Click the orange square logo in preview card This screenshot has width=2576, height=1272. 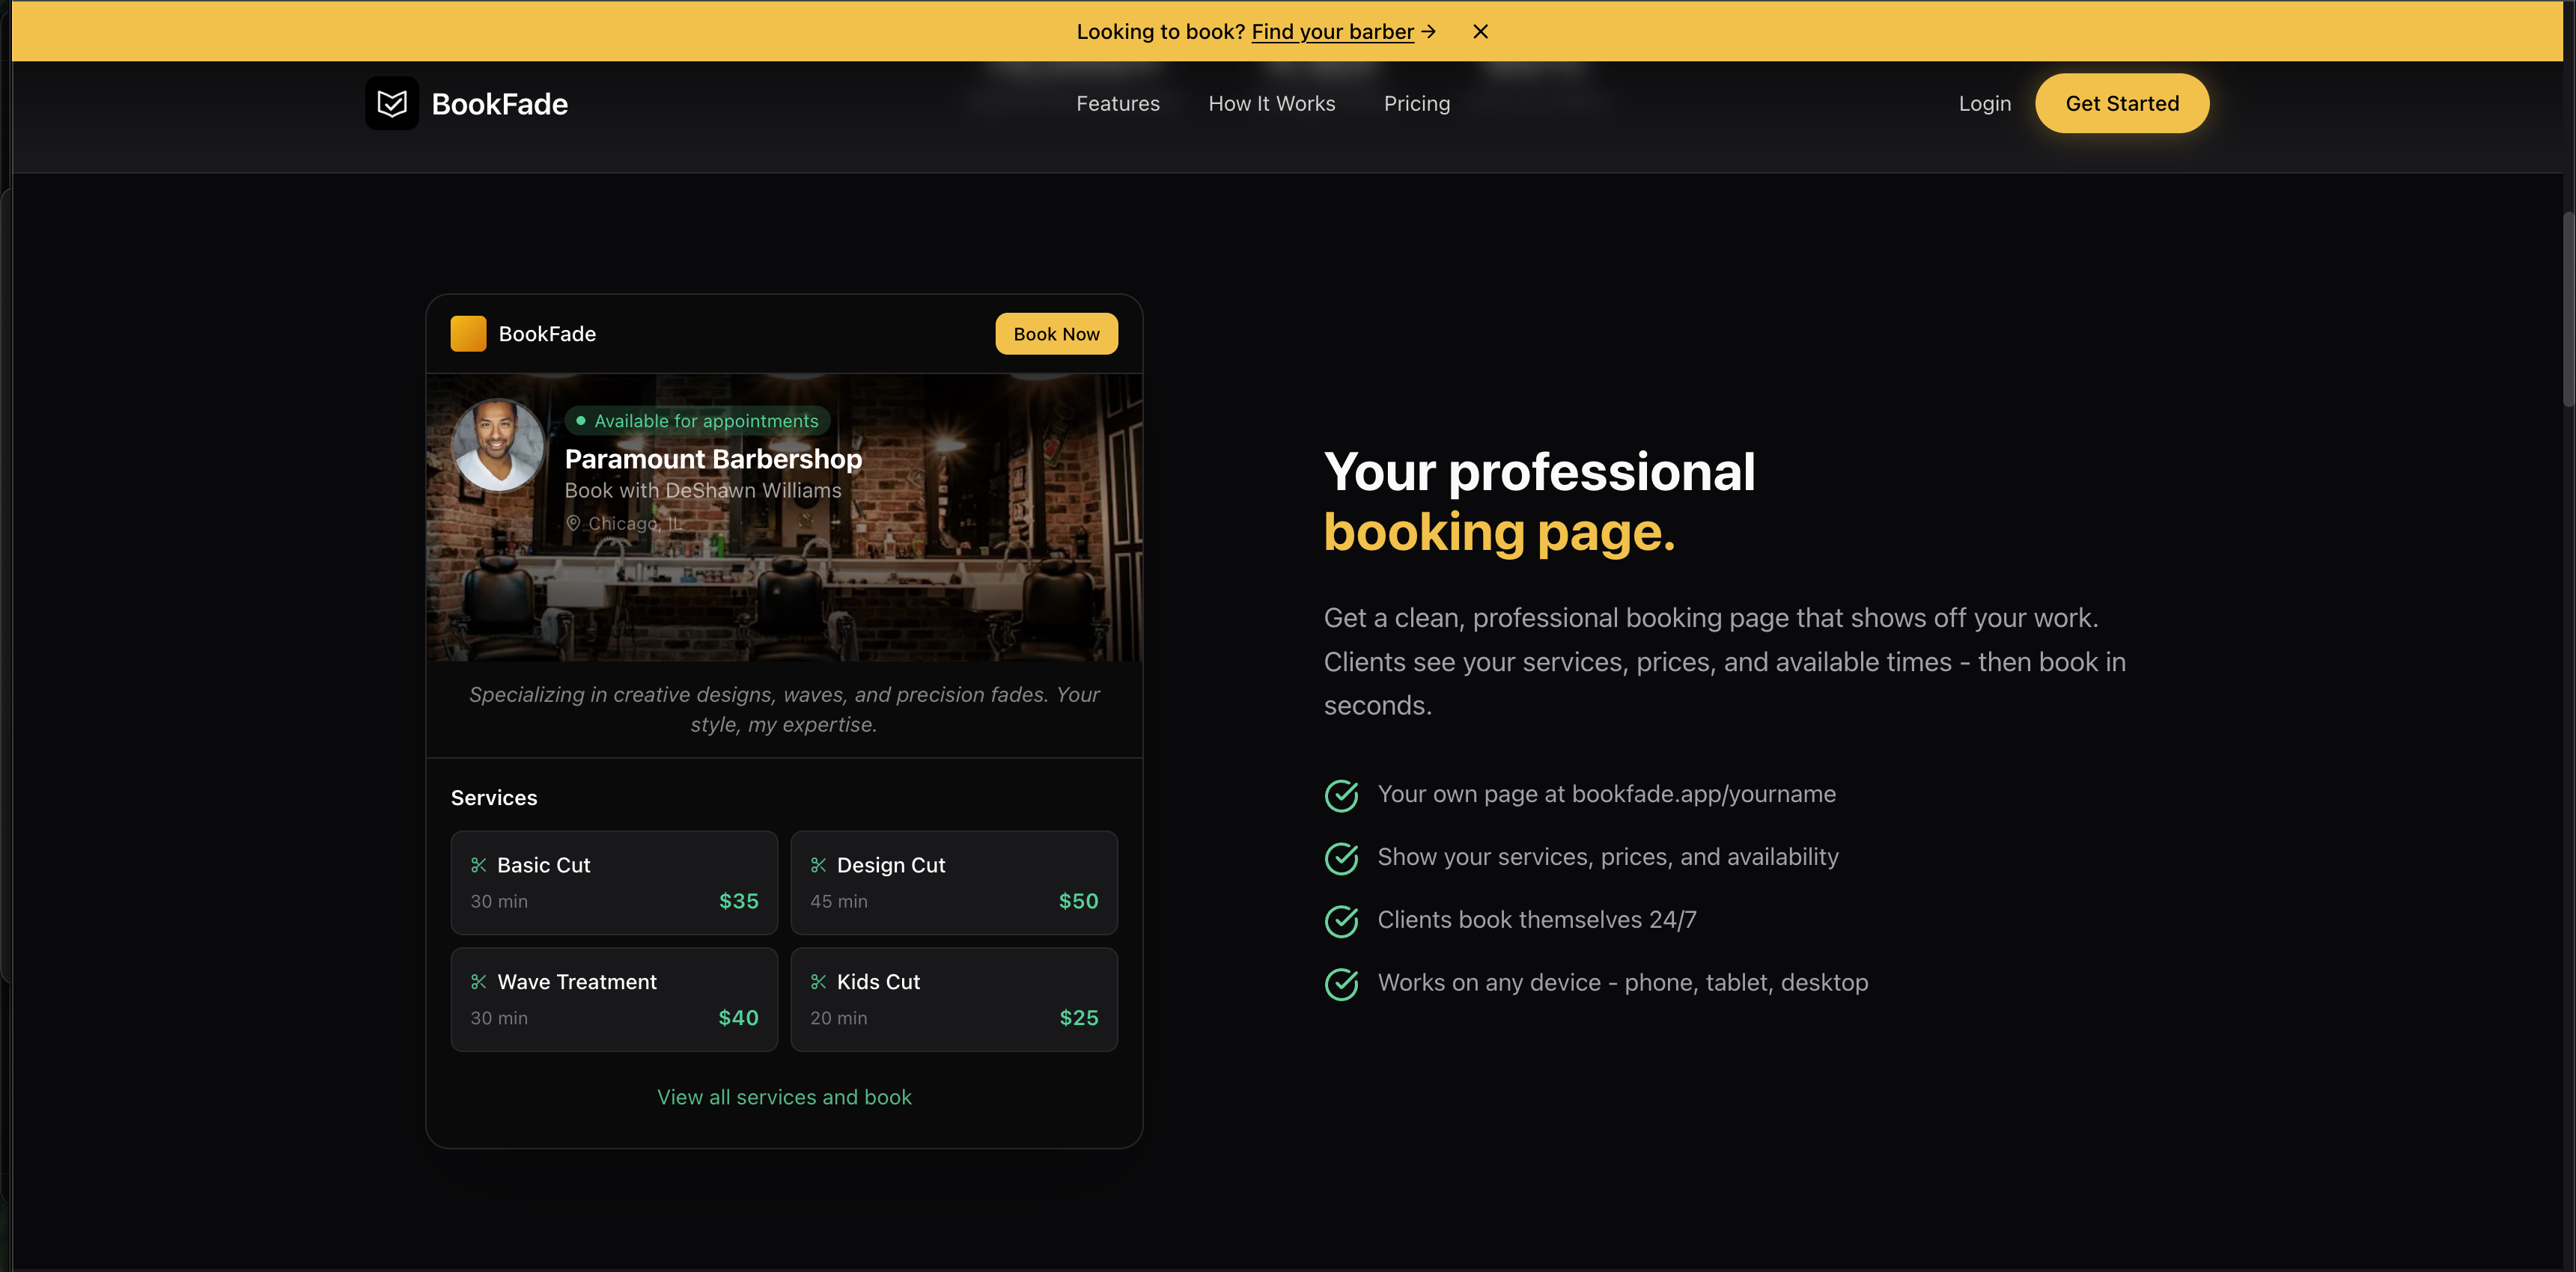tap(468, 334)
